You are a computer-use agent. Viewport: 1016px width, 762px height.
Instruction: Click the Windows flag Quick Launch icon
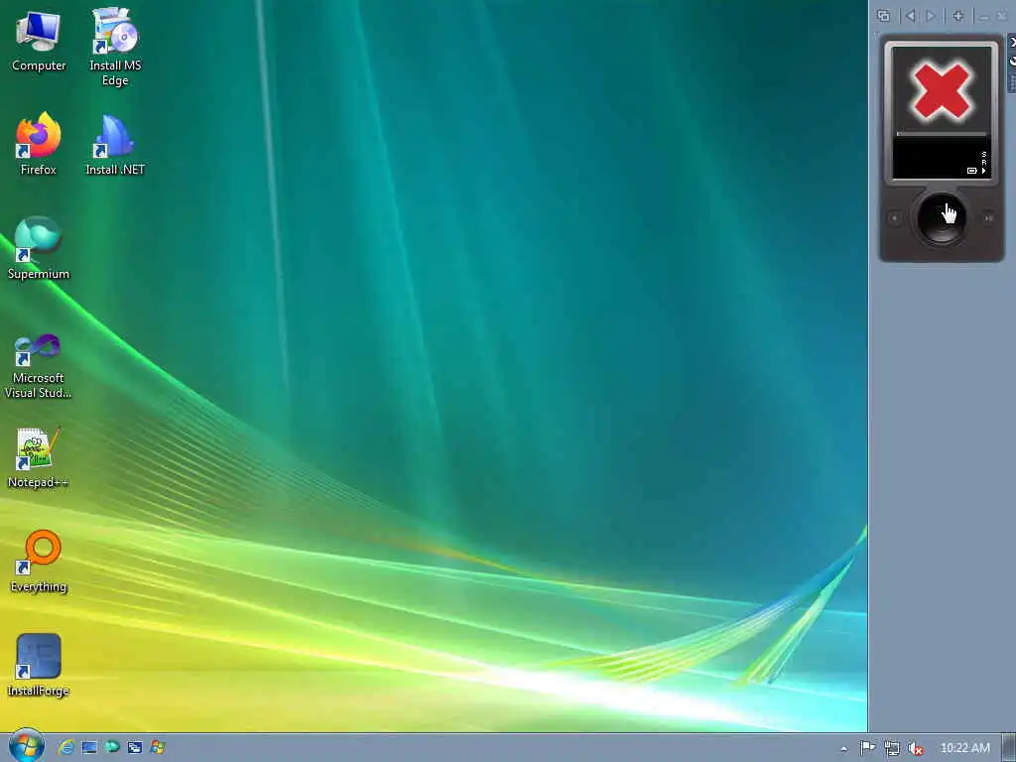pos(158,747)
